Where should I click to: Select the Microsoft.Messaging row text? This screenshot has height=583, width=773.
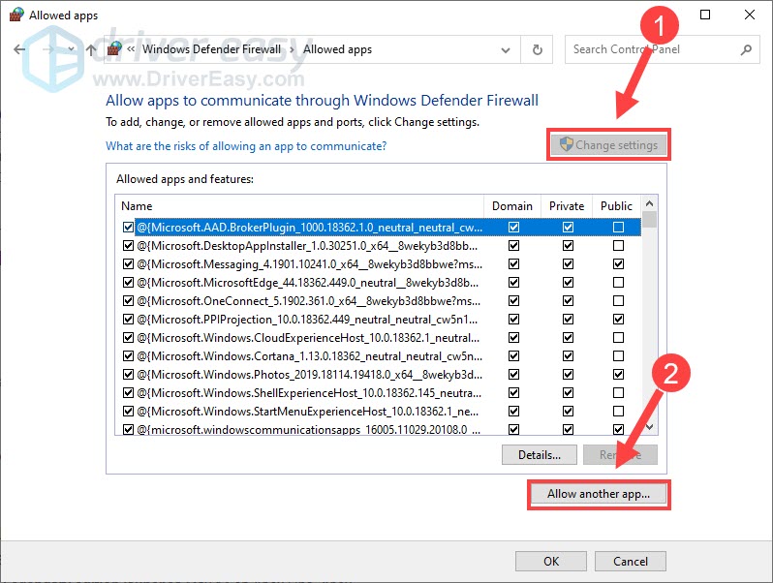pyautogui.click(x=310, y=264)
